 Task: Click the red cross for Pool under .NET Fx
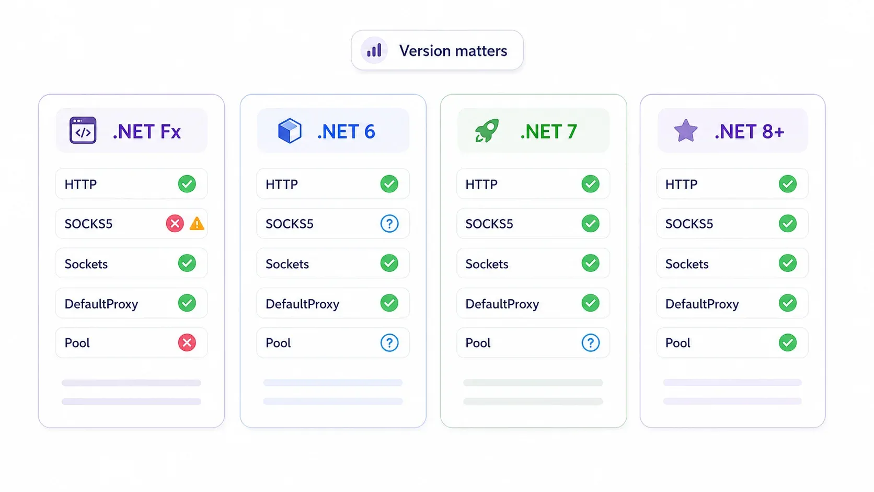point(187,343)
